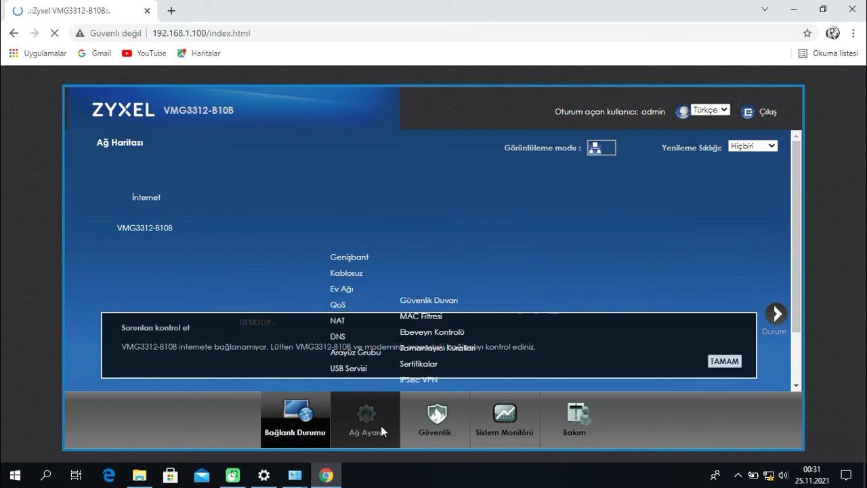Go back in Chrome
The height and width of the screenshot is (488, 867).
click(14, 33)
